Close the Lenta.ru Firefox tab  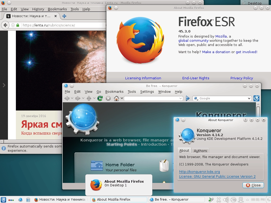click(56, 16)
